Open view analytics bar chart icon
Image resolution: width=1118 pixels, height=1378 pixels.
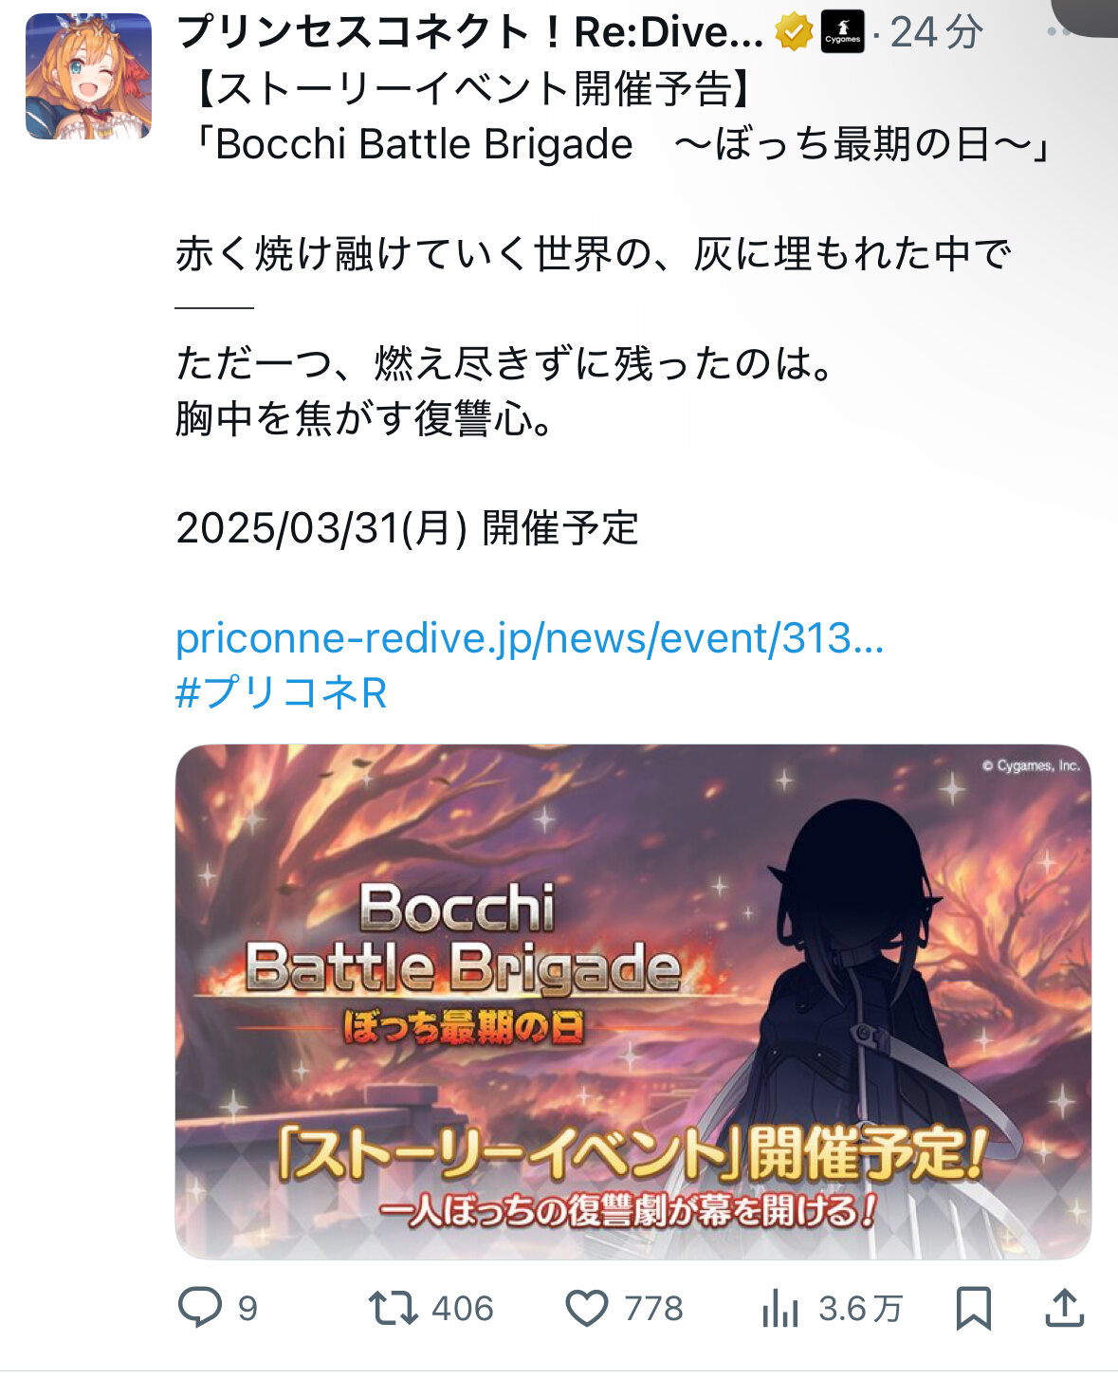pos(780,1310)
